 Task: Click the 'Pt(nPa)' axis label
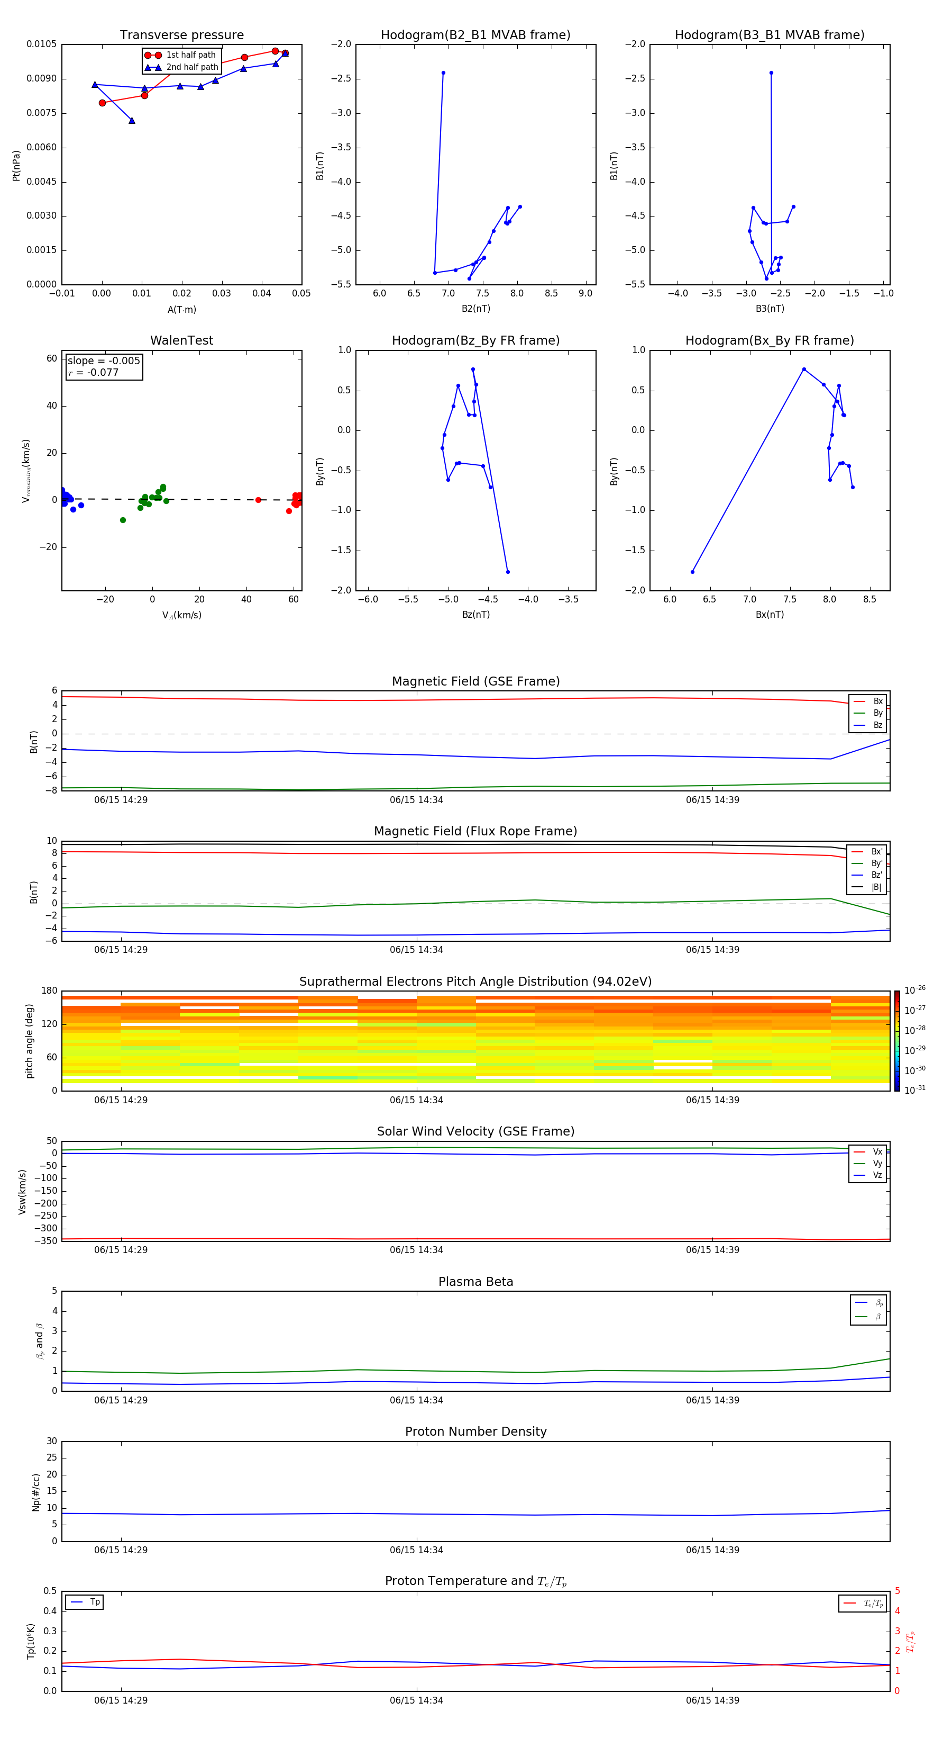coord(16,165)
